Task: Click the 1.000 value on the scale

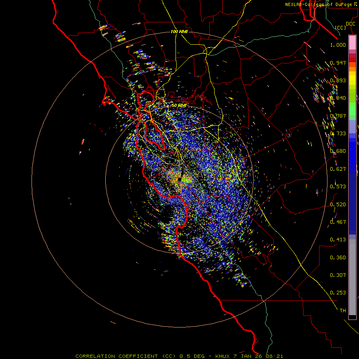Action: pyautogui.click(x=338, y=45)
